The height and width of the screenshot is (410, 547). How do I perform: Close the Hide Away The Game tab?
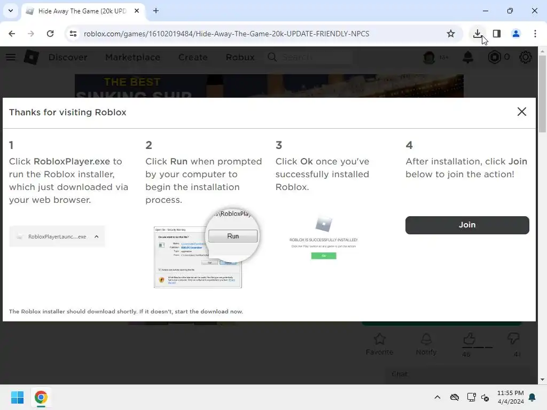137,11
